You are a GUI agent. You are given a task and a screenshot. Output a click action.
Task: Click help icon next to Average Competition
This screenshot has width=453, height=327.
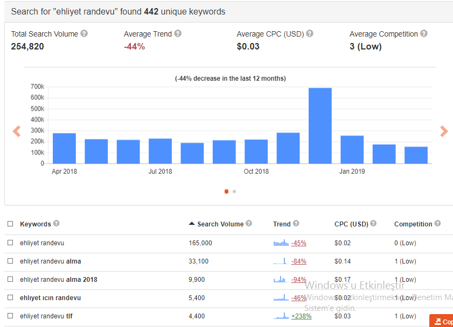click(424, 33)
